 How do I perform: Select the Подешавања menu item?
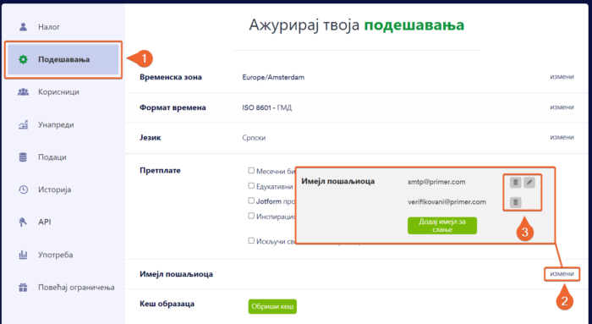(63, 59)
